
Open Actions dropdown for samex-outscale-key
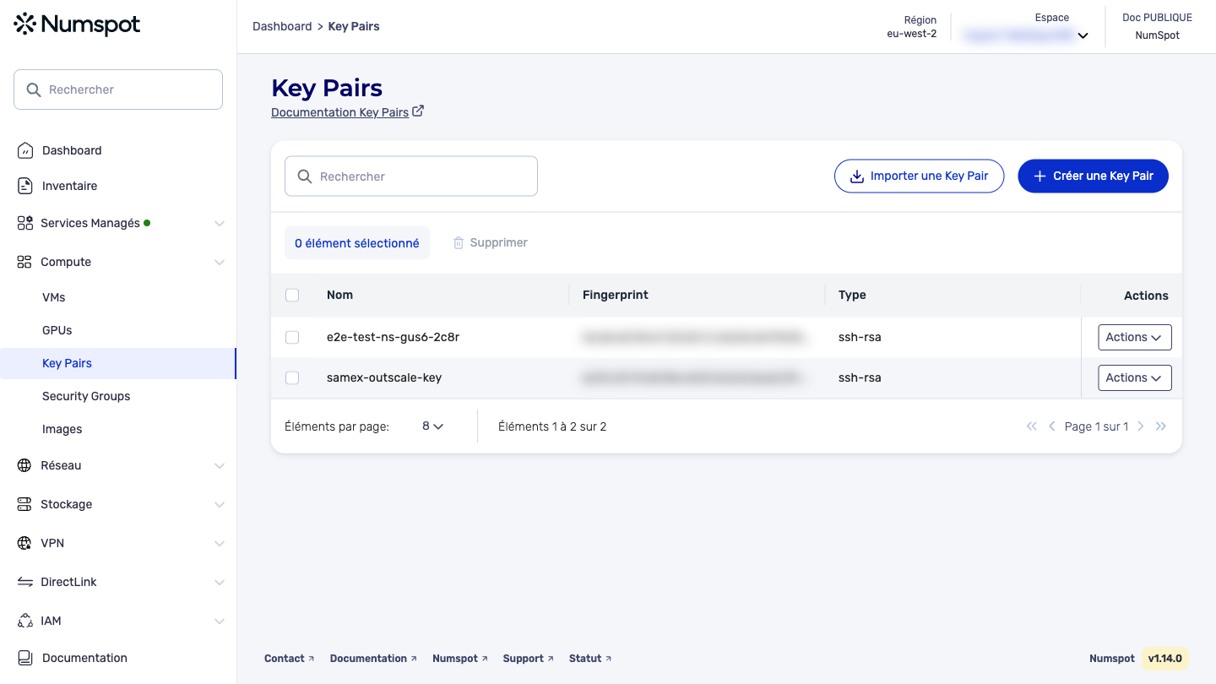pos(1134,377)
